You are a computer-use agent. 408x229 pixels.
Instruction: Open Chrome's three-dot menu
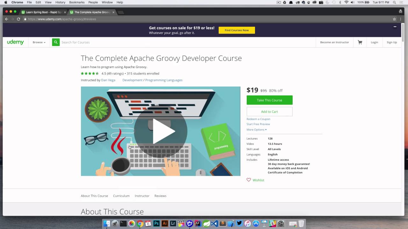pyautogui.click(x=401, y=19)
